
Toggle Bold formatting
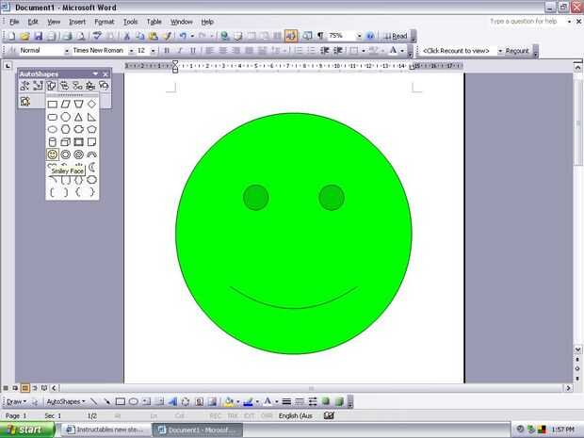[167, 50]
